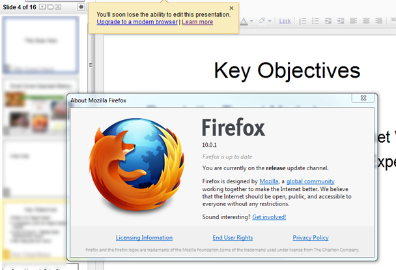Select the first slide thumbnail in sidebar
Image resolution: width=396 pixels, height=270 pixels.
(x=40, y=45)
